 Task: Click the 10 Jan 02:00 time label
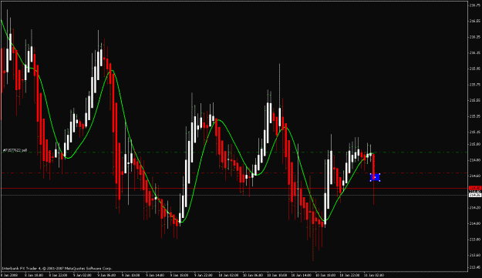click(x=228, y=275)
